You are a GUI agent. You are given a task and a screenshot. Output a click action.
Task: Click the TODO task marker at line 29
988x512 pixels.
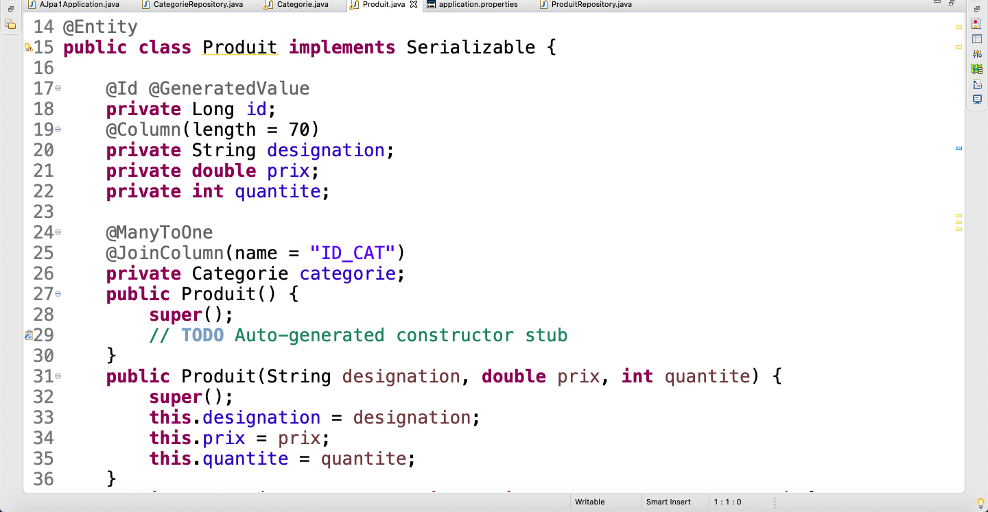28,335
